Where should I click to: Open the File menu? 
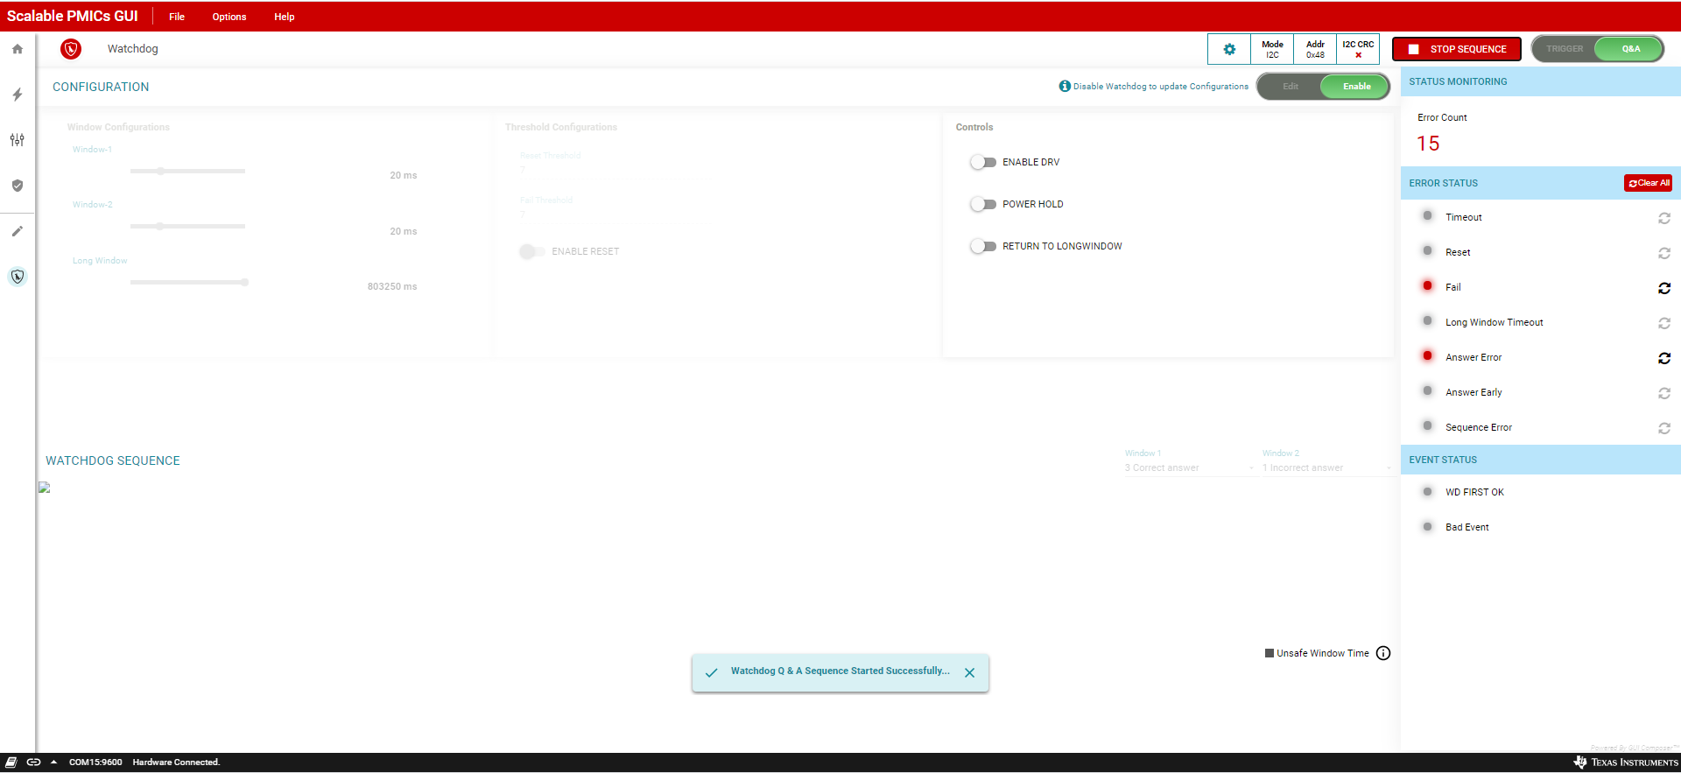tap(177, 17)
